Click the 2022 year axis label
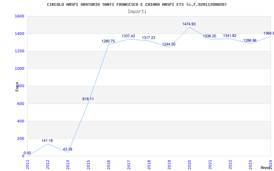Screen dimensions: 274x171 (230, 165)
